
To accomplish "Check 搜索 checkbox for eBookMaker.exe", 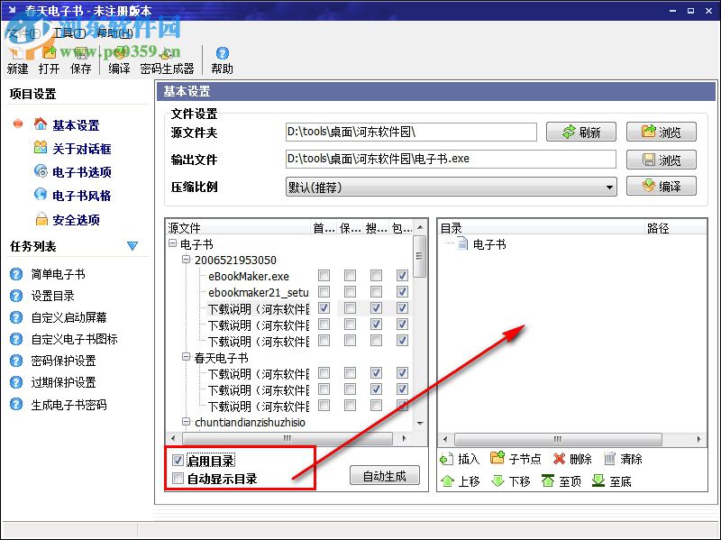I will click(x=376, y=276).
